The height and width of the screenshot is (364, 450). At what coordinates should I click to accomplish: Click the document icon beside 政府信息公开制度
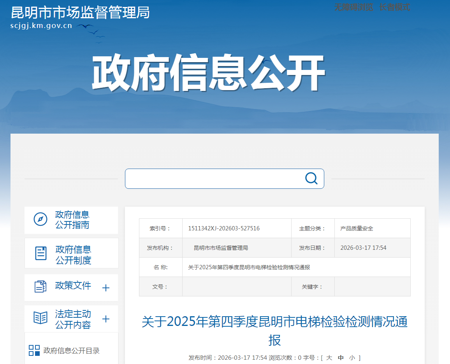(41, 253)
